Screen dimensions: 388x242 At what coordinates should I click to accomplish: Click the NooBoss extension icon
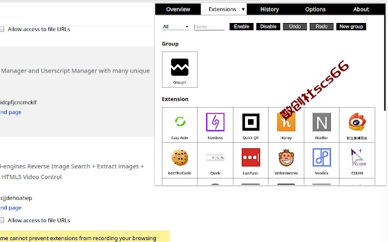[215, 122]
